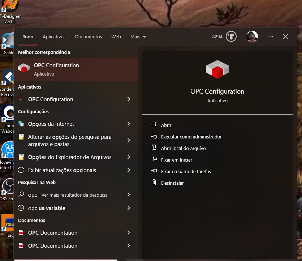The image size is (302, 261).
Task: Expand arrow beside opc ua variable
Action: click(129, 208)
